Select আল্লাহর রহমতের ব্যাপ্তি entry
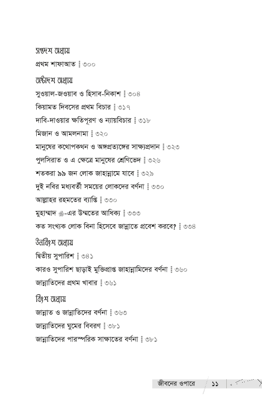Screen dimensions: 262x405 76,200
